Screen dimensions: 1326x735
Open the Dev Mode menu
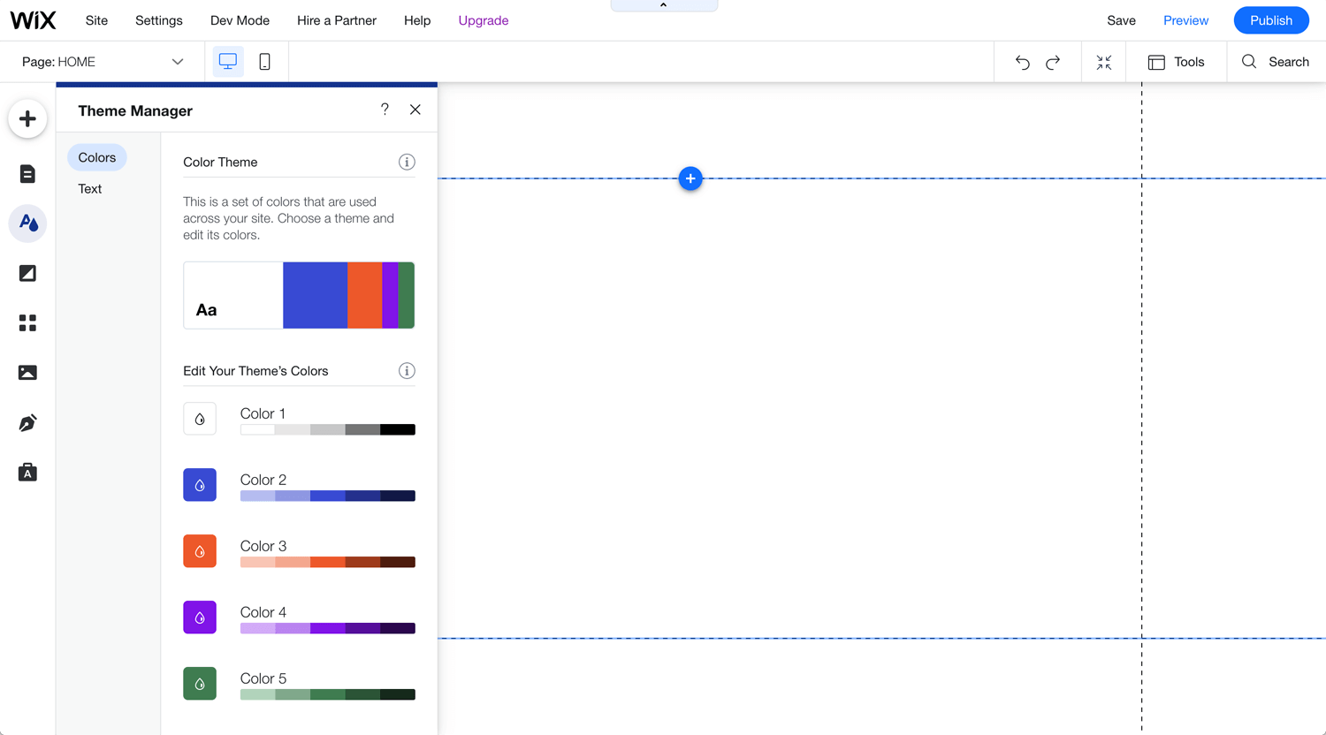[x=240, y=20]
